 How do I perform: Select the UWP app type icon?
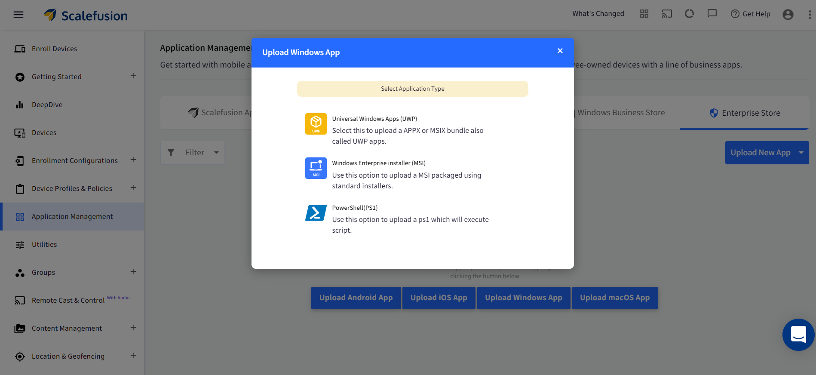(x=316, y=124)
